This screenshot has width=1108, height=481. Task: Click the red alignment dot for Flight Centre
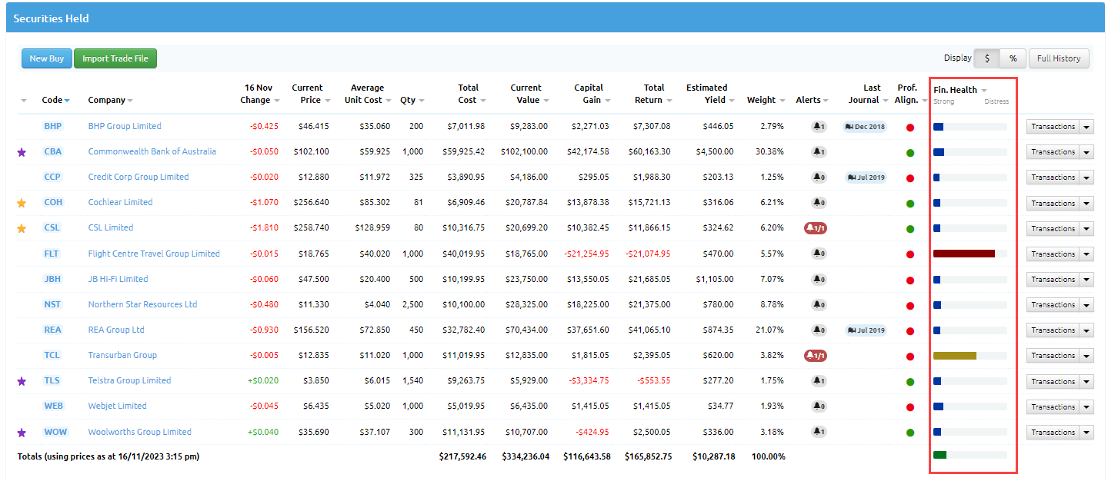click(910, 254)
